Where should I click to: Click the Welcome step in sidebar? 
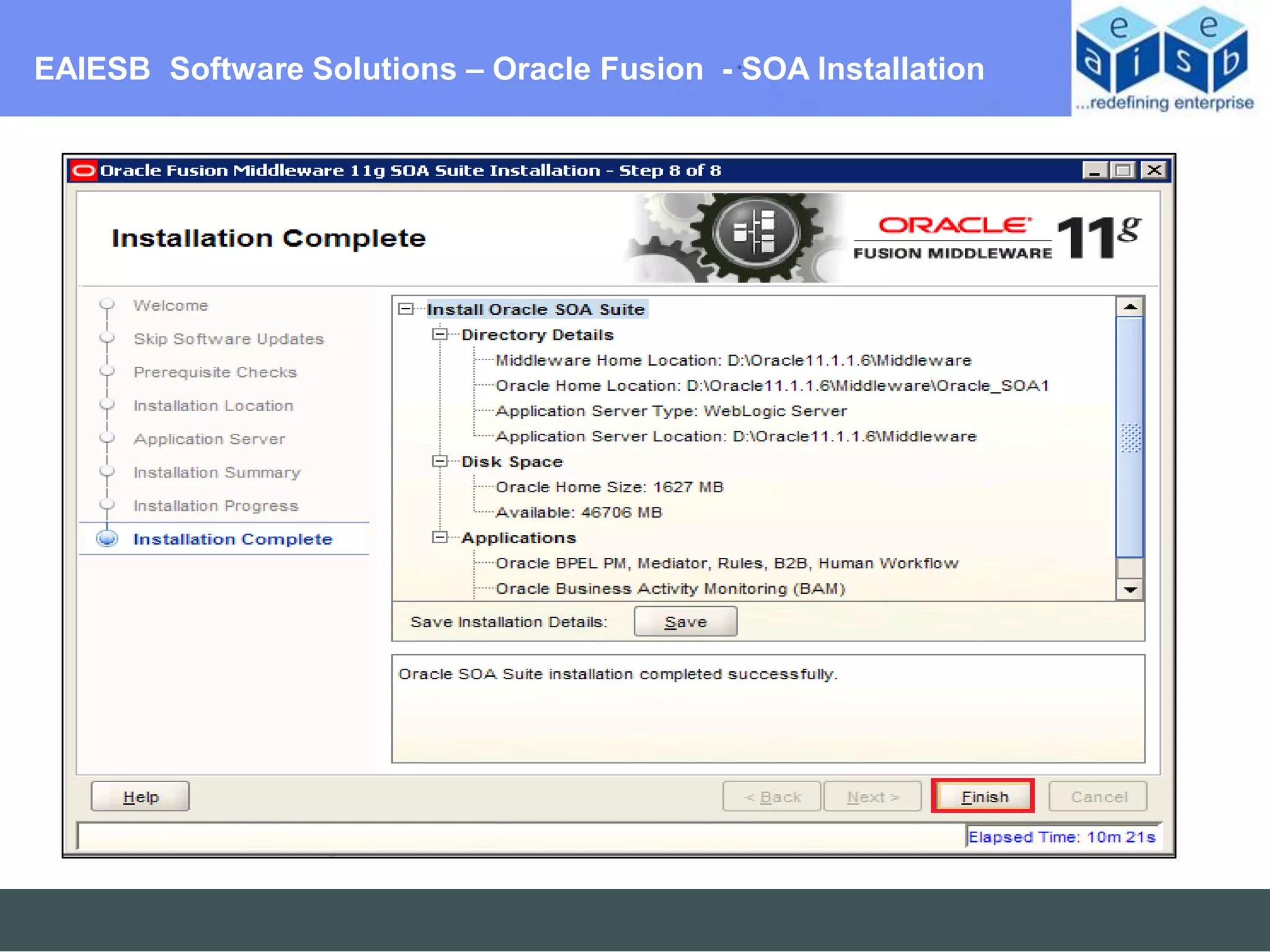coord(171,306)
